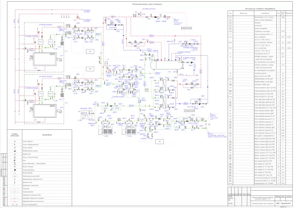Select the small expansion tank near center
Viewport: 294px width, 208px height.
tap(107, 63)
